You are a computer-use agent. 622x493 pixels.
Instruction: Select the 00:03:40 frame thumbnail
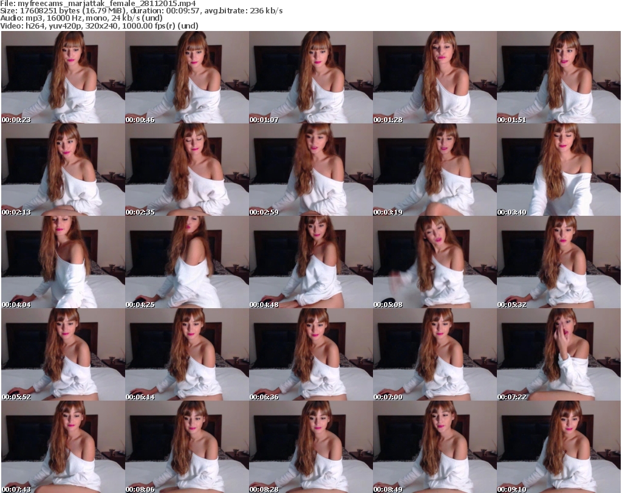point(559,170)
